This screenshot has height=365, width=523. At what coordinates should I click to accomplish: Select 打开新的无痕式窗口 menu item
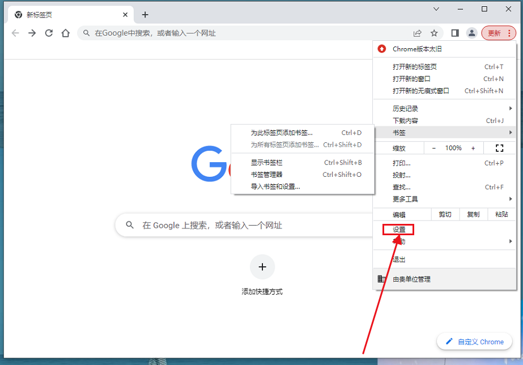pyautogui.click(x=444, y=91)
